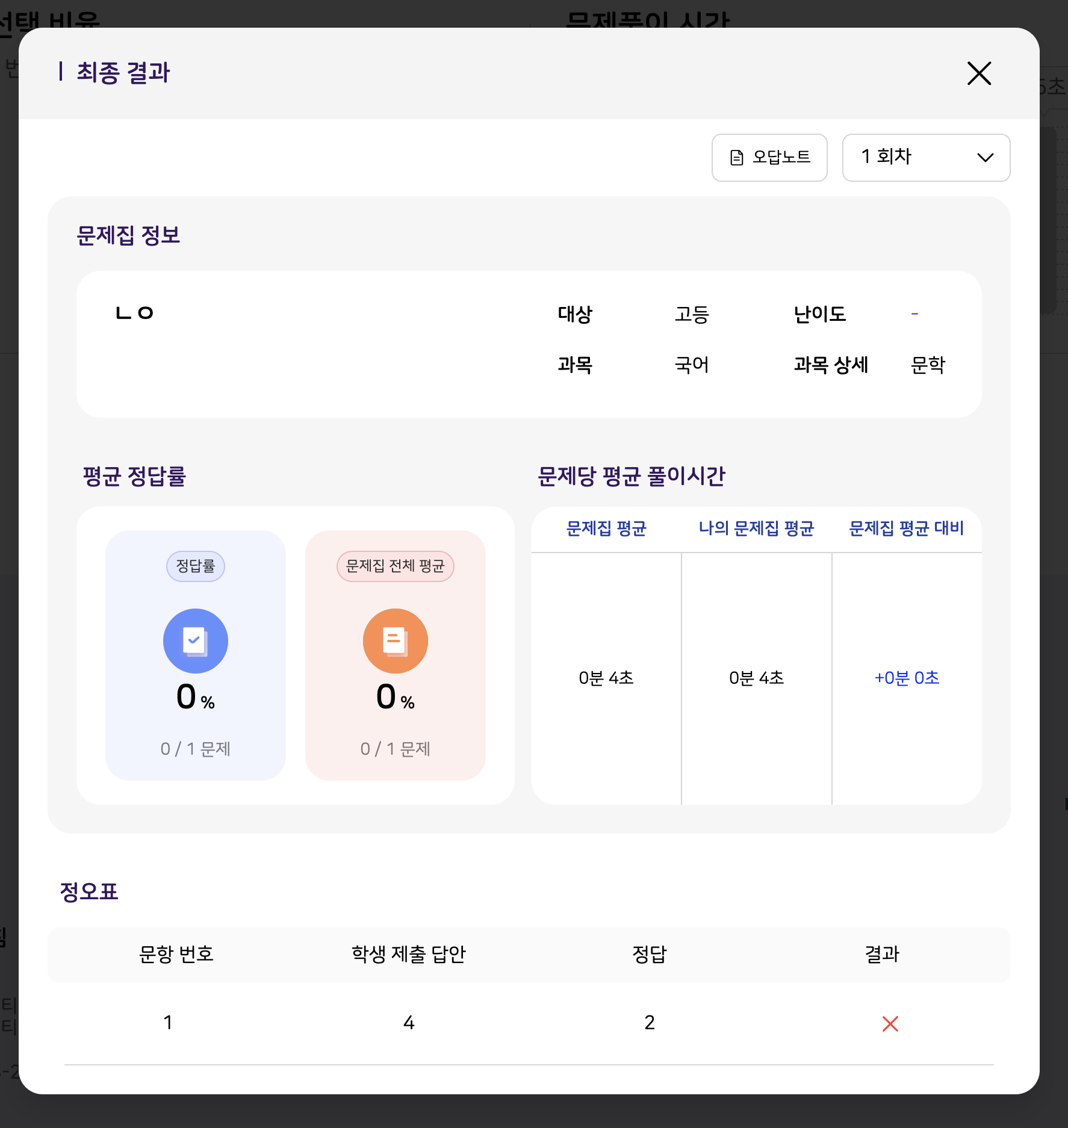1068x1128 pixels.
Task: Expand the 1 회차 round dropdown
Action: click(925, 158)
